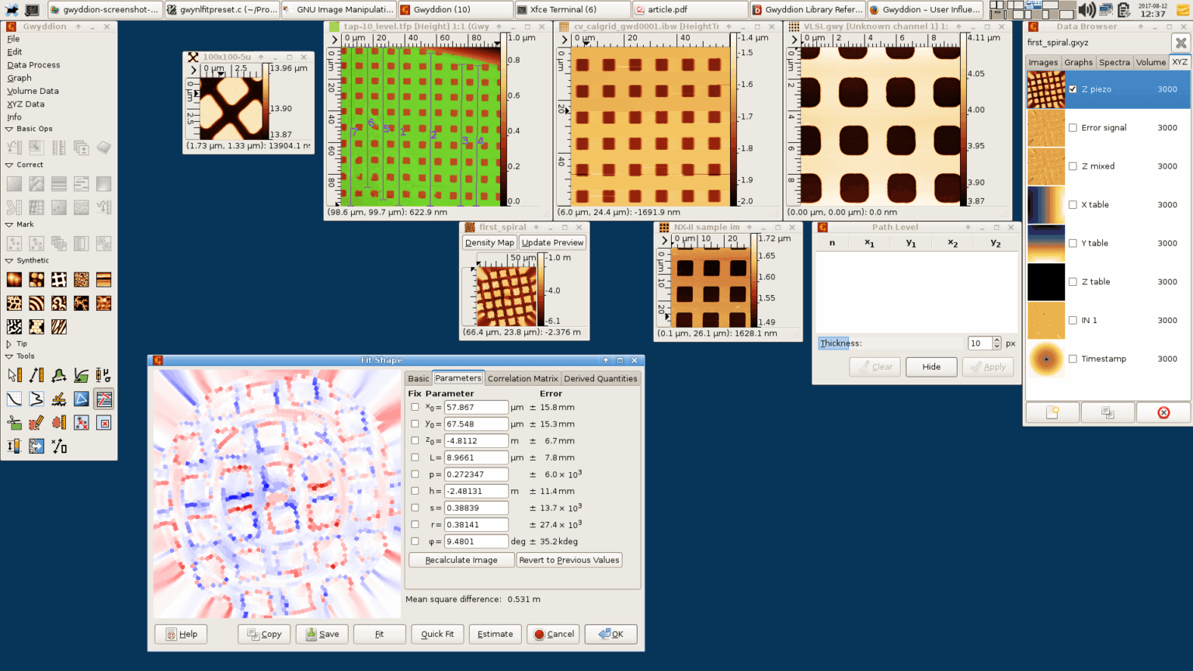Collapse the Tools section

click(x=9, y=356)
